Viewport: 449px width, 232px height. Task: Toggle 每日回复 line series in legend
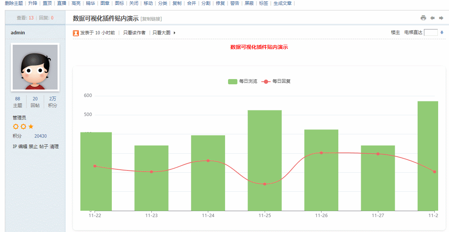coord(276,81)
